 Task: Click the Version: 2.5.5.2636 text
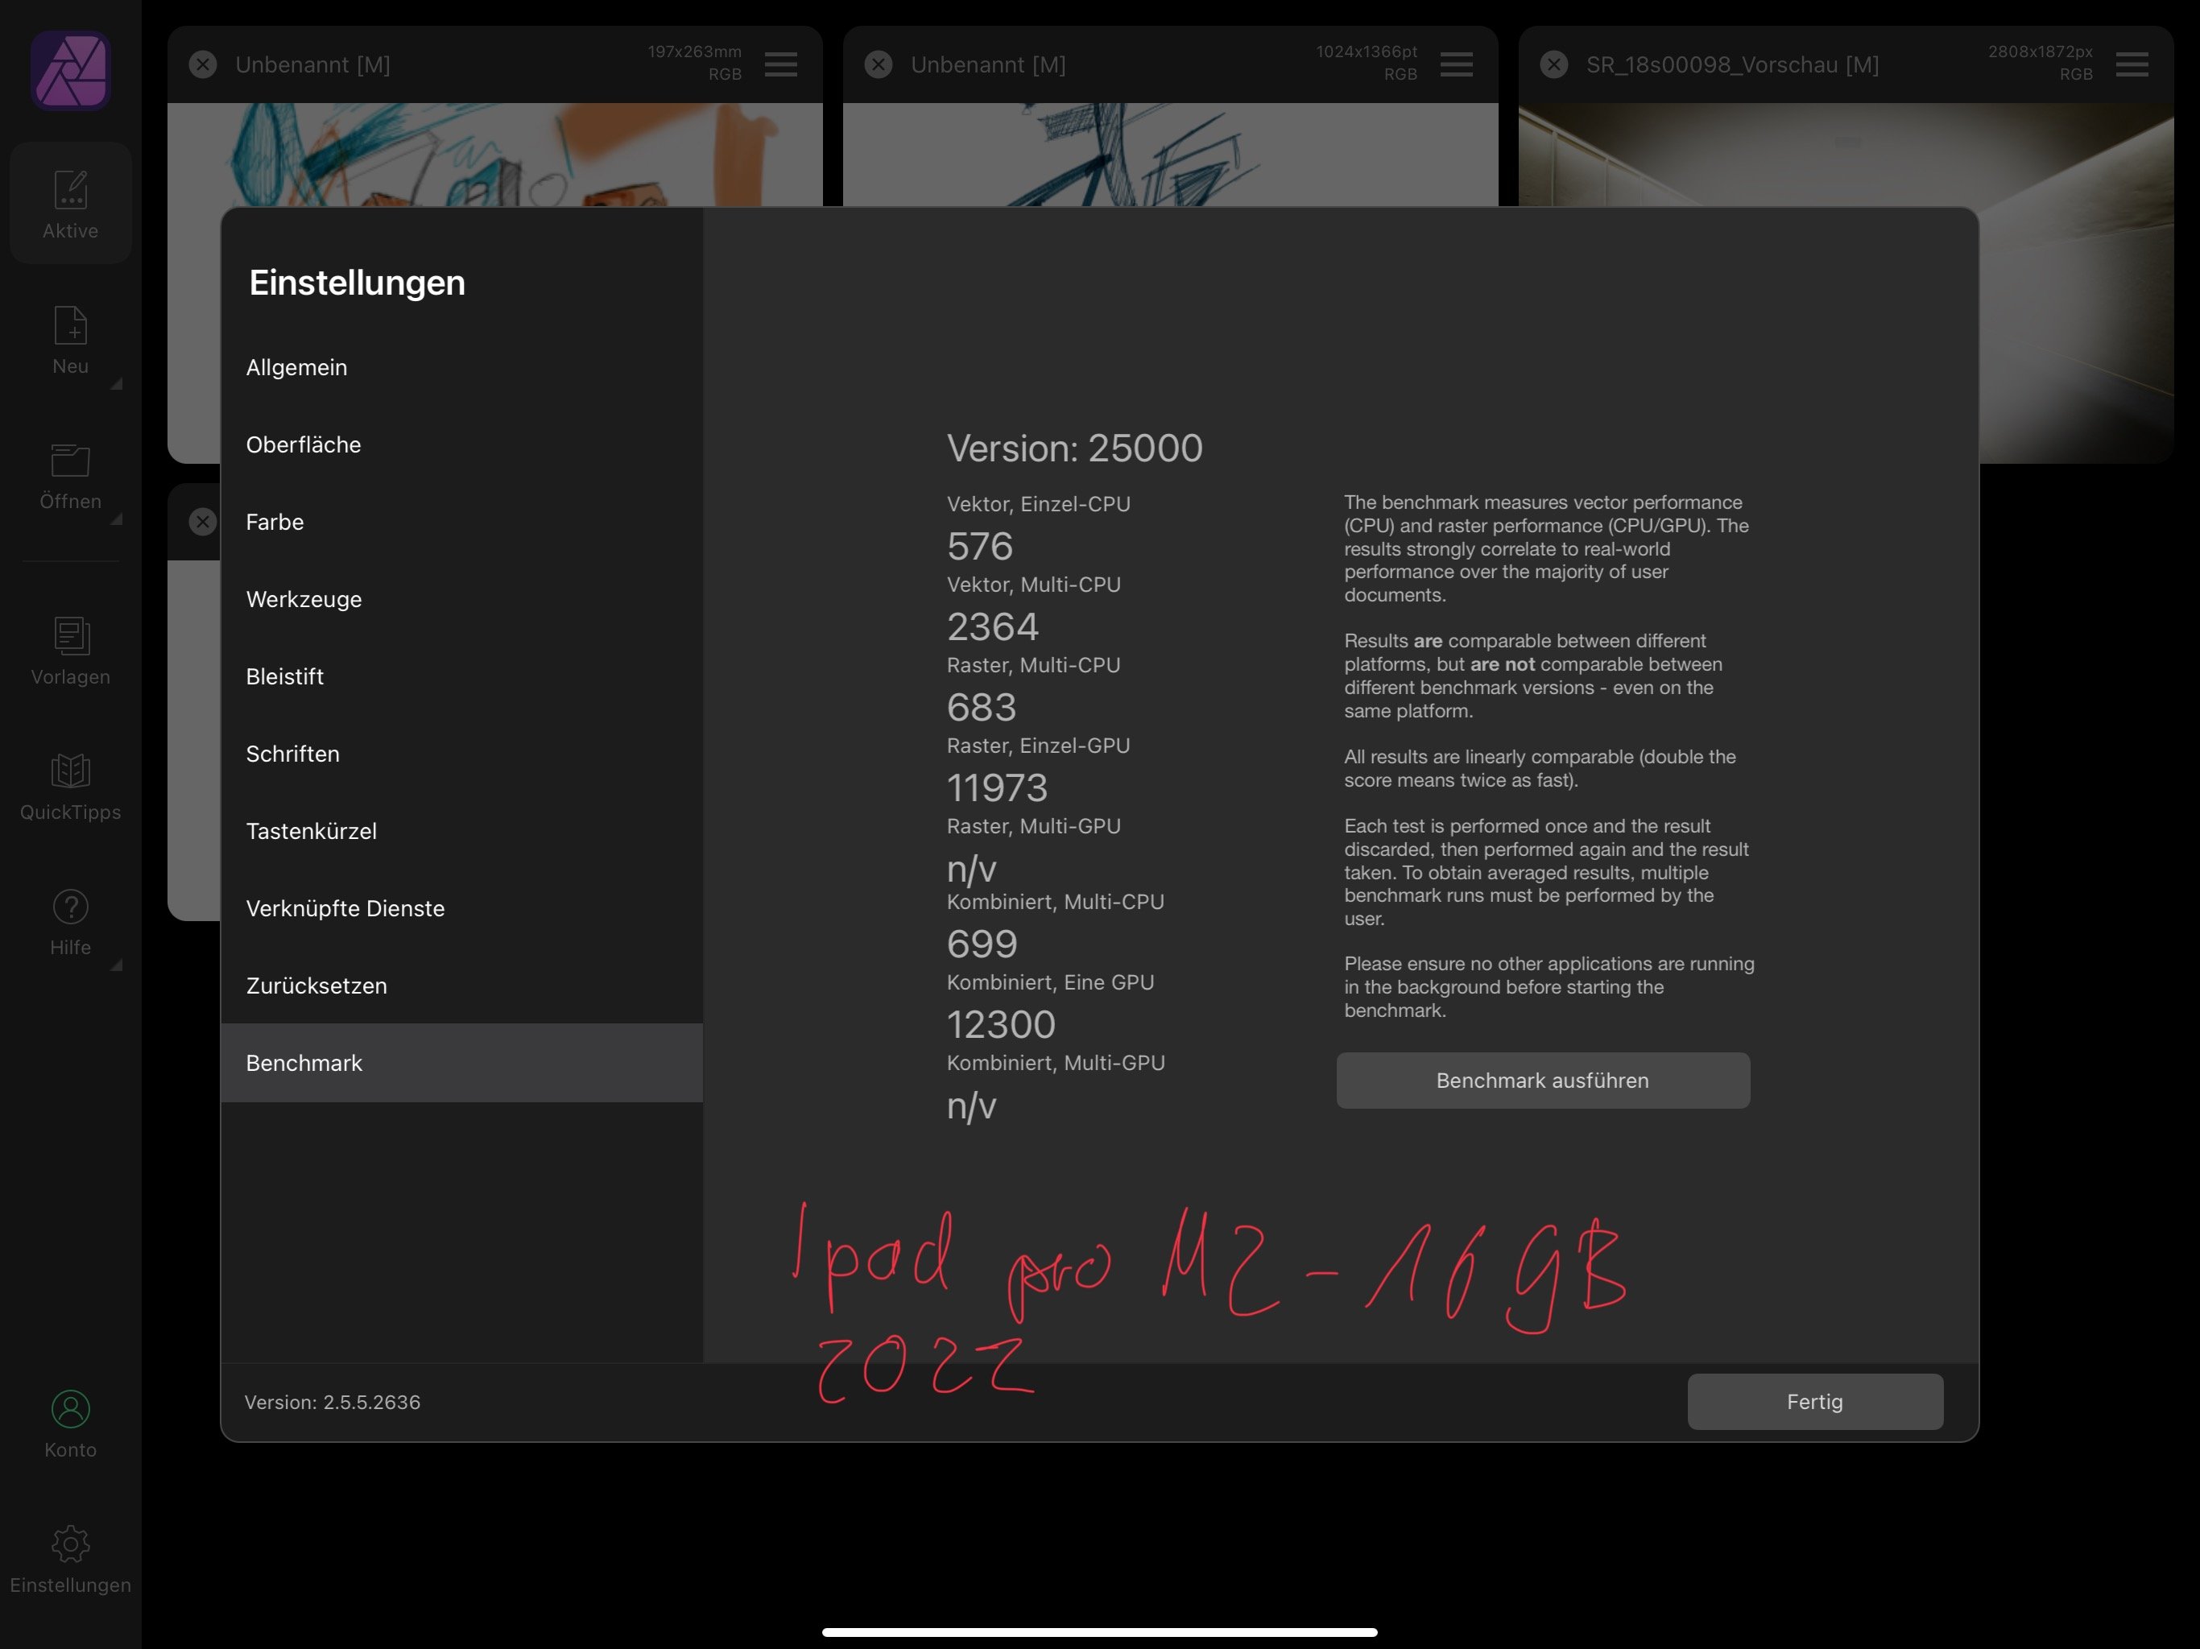pos(333,1403)
